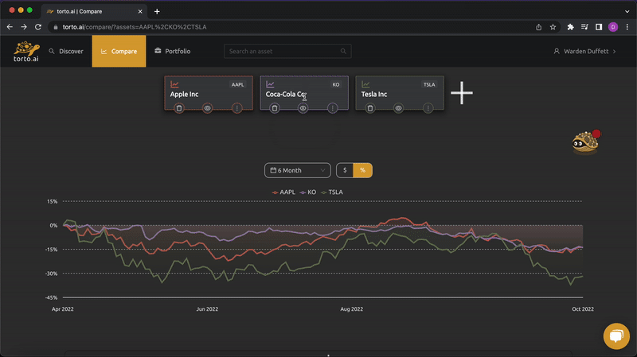Open more options for Coca-Cola Co

pos(332,108)
